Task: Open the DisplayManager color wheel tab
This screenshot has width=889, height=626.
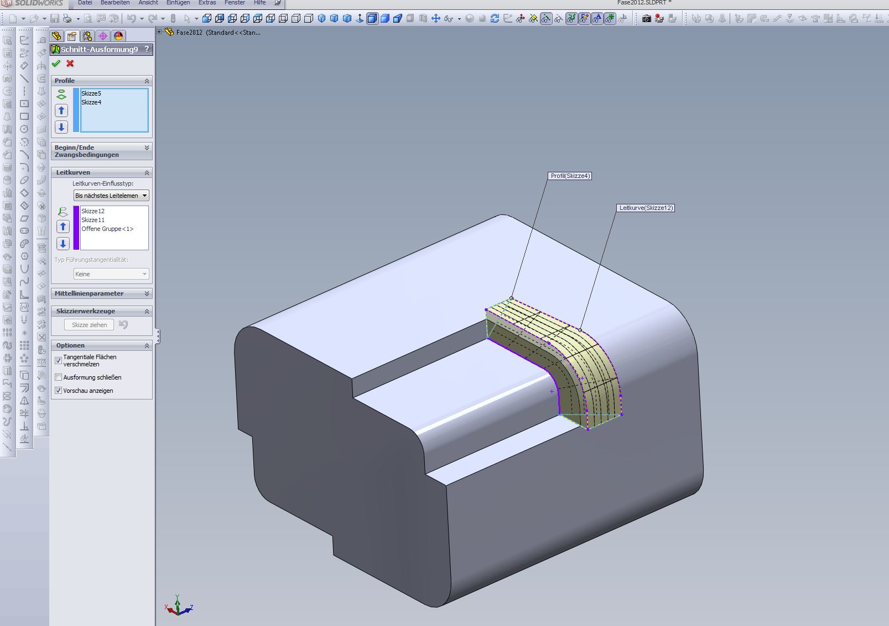Action: coord(118,36)
